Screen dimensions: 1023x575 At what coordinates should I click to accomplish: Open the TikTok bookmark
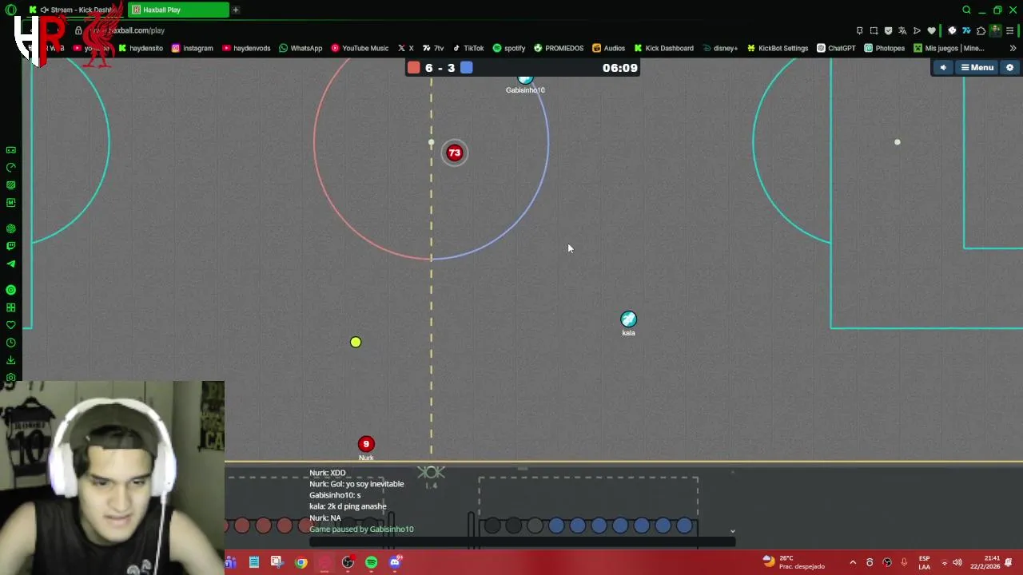pyautogui.click(x=468, y=48)
